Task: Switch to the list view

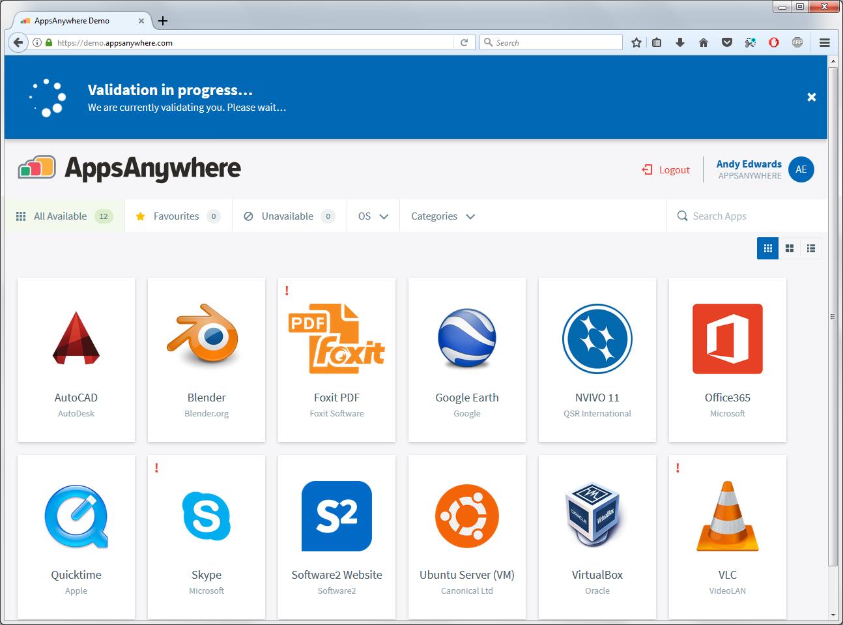Action: [811, 248]
